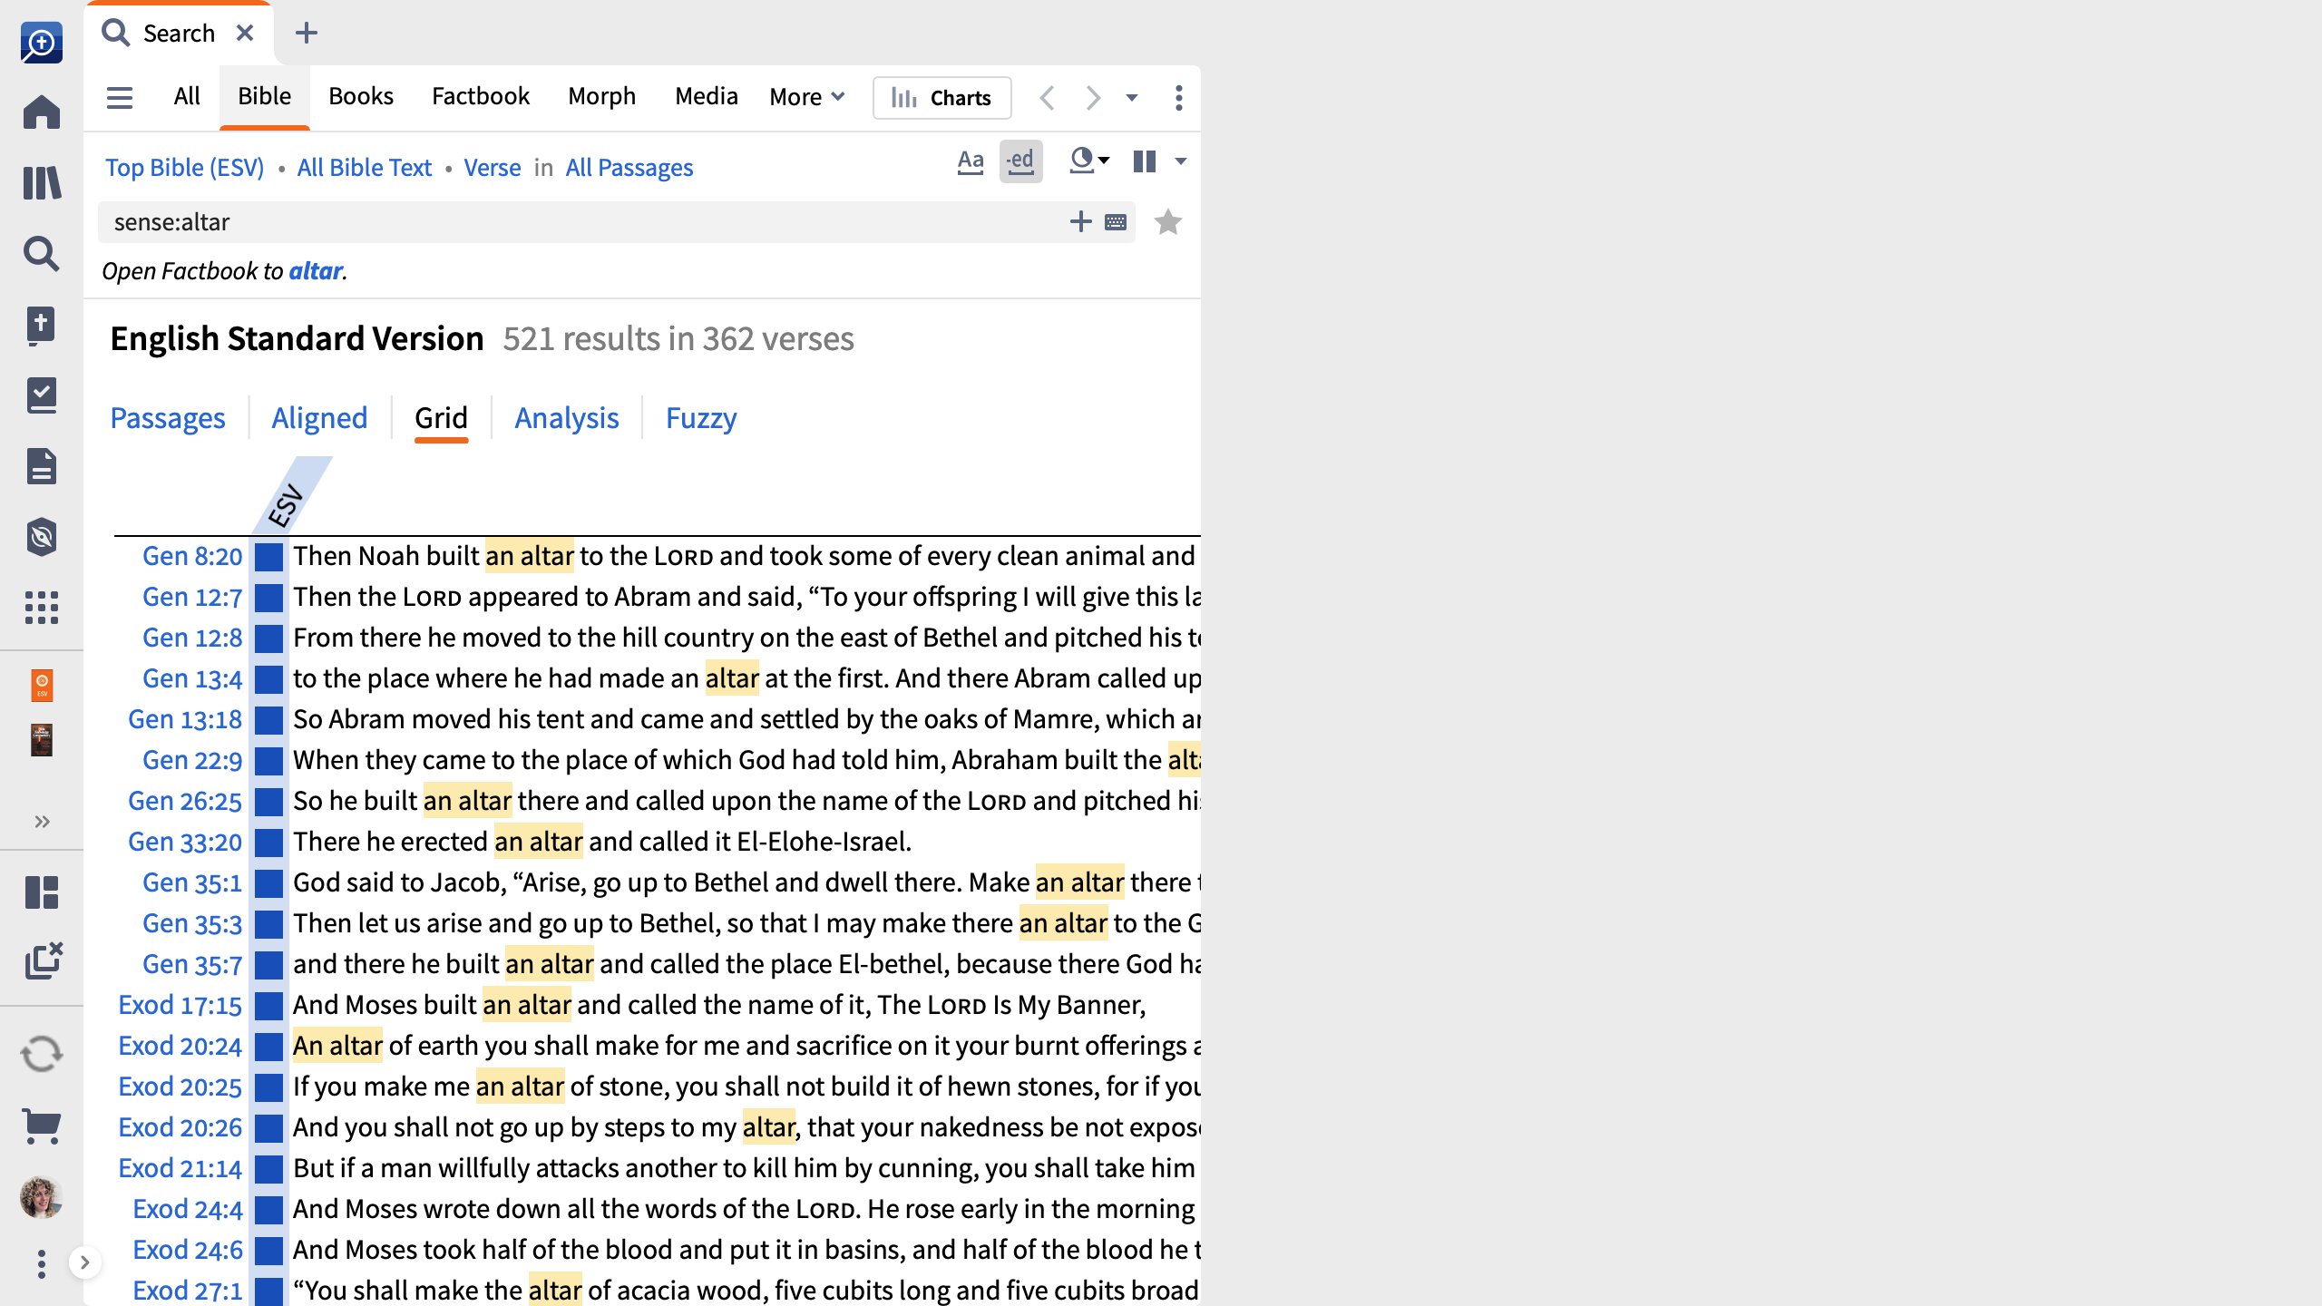
Task: Open Factbook to altar link
Action: [316, 271]
